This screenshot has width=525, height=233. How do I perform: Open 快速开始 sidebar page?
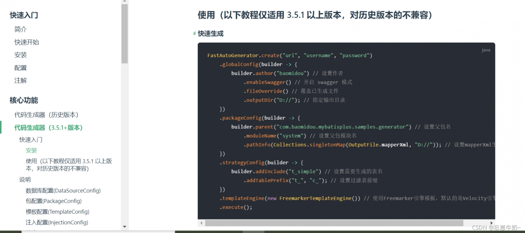(x=27, y=42)
